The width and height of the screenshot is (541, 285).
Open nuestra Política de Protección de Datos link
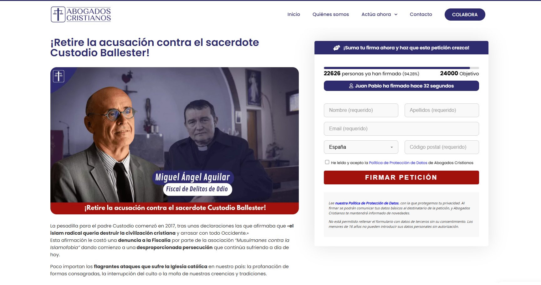pyautogui.click(x=367, y=203)
